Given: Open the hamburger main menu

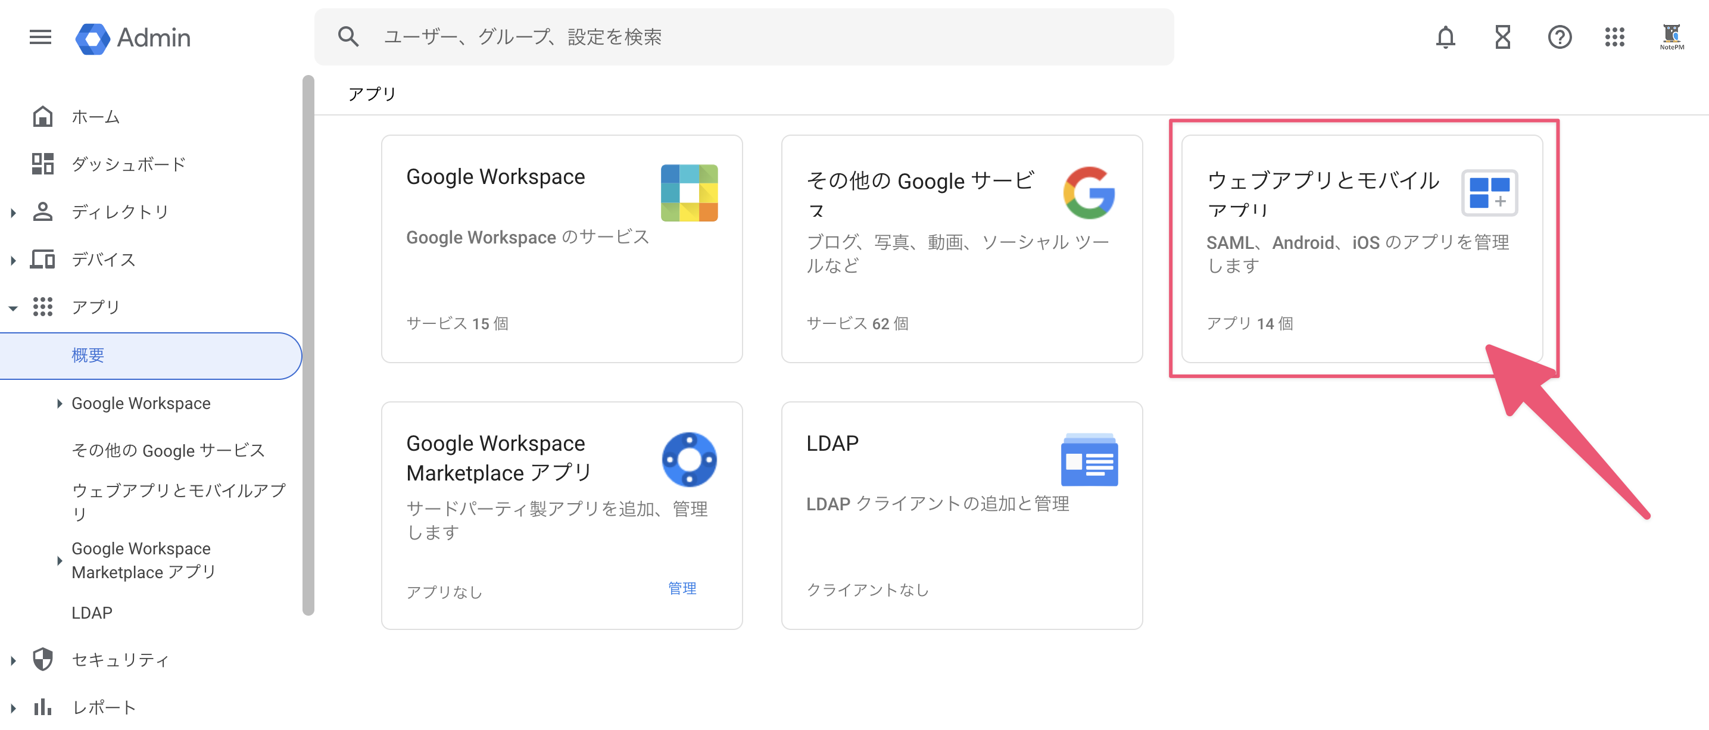Looking at the screenshot, I should coord(40,37).
